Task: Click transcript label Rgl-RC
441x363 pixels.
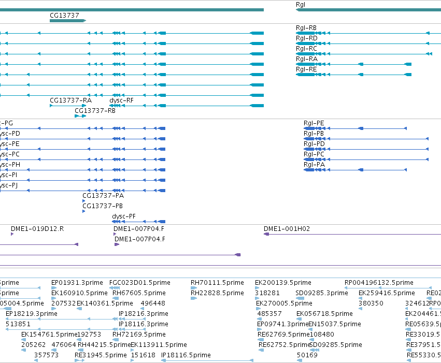Action: click(x=306, y=49)
